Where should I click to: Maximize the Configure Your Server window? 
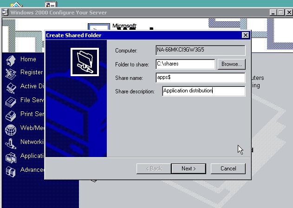pos(280,13)
